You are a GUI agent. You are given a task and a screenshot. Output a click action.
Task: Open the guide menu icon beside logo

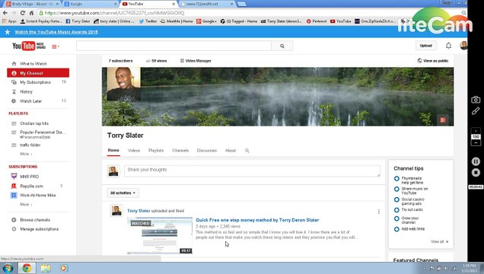(x=56, y=46)
